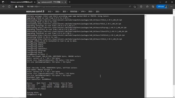Expand the 网络 dropdown menu
This screenshot has width=175, height=98.
(91, 11)
